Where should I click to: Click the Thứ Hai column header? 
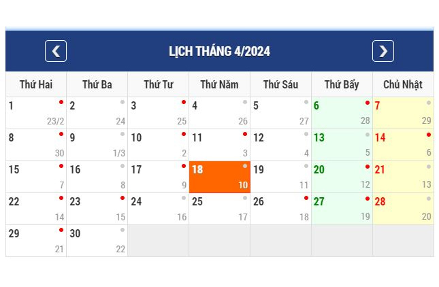pyautogui.click(x=36, y=84)
